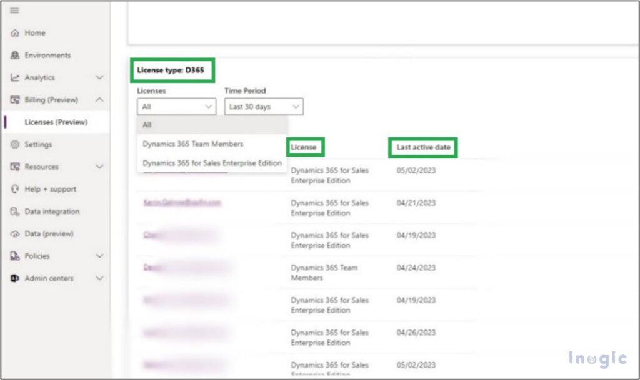Click the Settings gear icon
The height and width of the screenshot is (380, 640).
click(15, 145)
